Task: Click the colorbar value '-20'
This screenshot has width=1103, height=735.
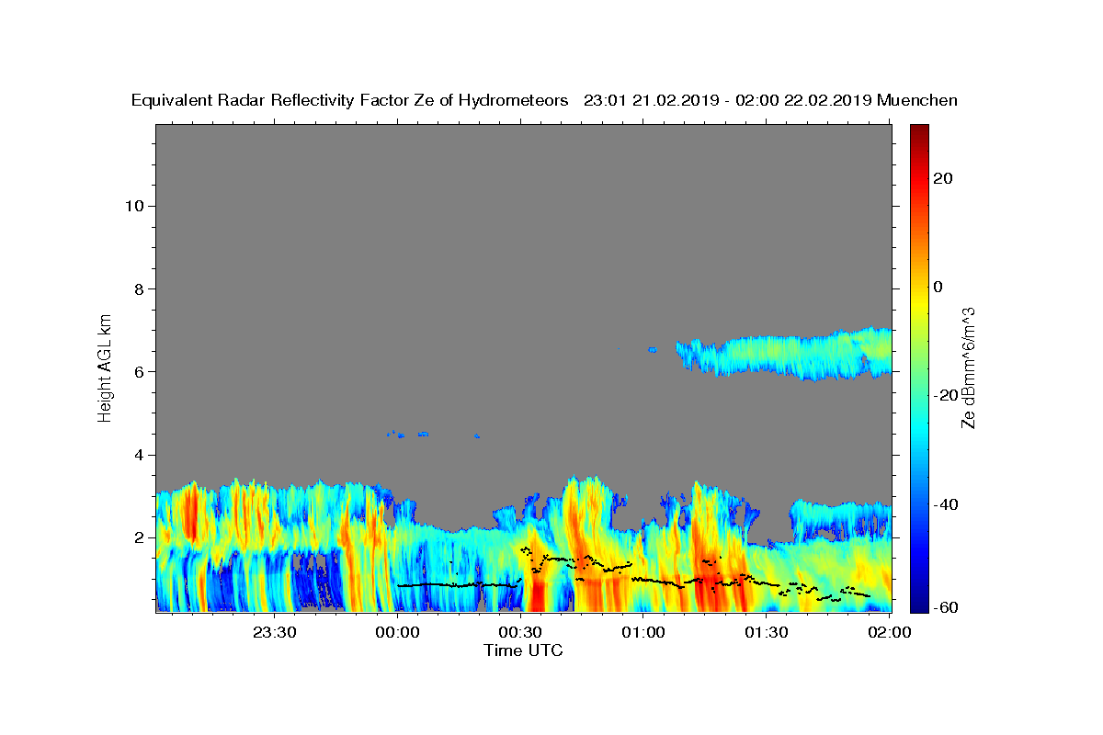Action: pyautogui.click(x=944, y=395)
